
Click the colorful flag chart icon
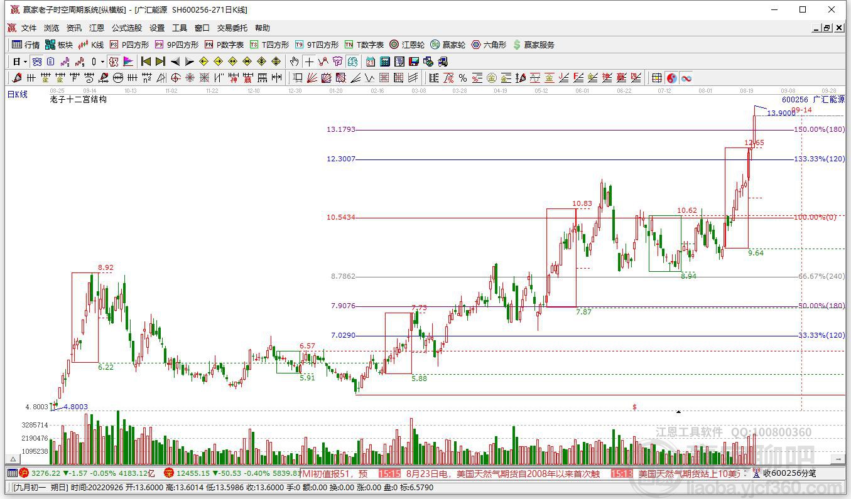[128, 62]
